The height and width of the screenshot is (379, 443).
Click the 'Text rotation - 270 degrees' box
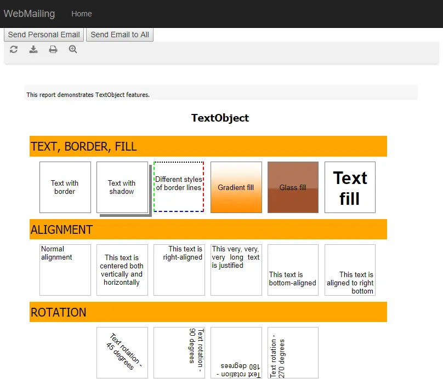click(x=293, y=353)
